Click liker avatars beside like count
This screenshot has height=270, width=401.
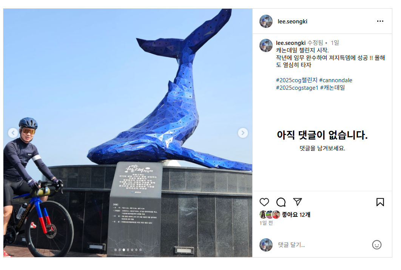click(x=270, y=215)
